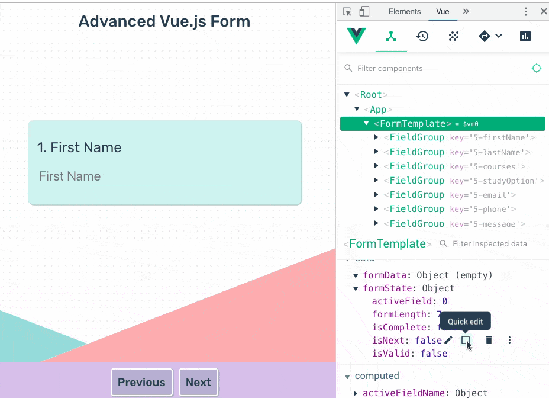Click the search icon beside Filter inspected data
The height and width of the screenshot is (398, 549).
443,243
